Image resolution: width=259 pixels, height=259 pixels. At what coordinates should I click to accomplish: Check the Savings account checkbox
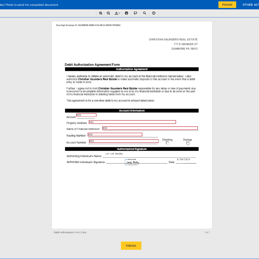click(x=188, y=143)
